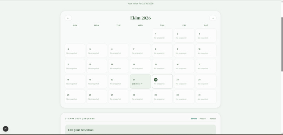Open calendar day 25
The height and width of the screenshot is (135, 283).
[x=75, y=97]
